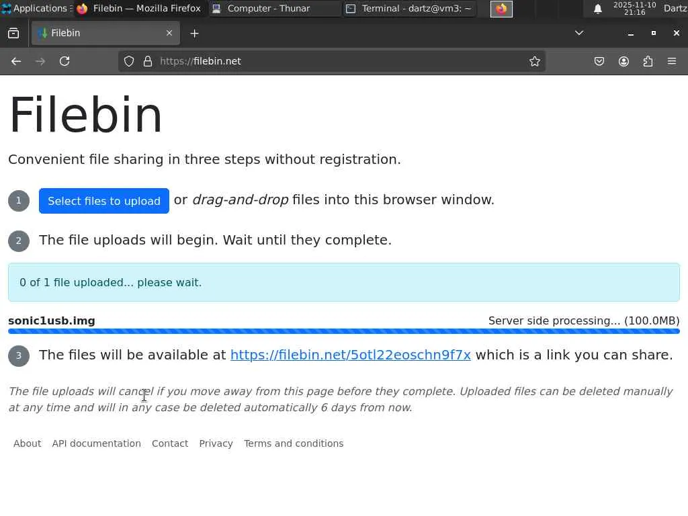Select the Filebin browser tab
This screenshot has height=516, width=688.
coord(105,33)
